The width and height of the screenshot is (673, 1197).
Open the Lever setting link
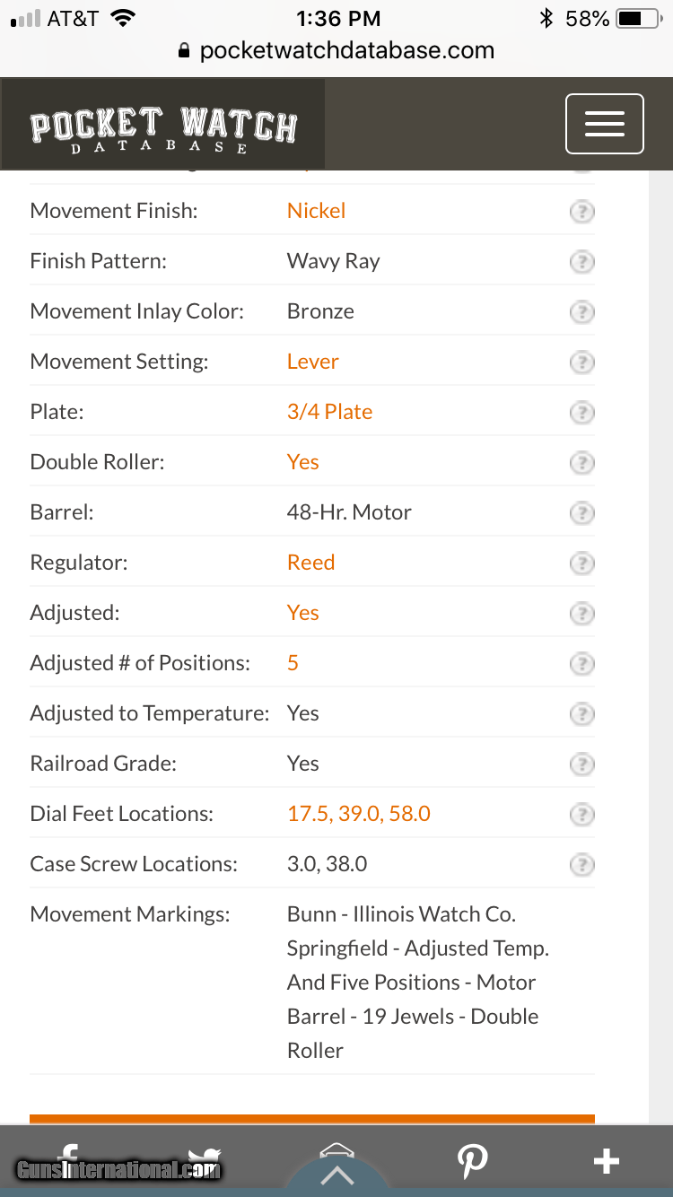[x=312, y=362]
